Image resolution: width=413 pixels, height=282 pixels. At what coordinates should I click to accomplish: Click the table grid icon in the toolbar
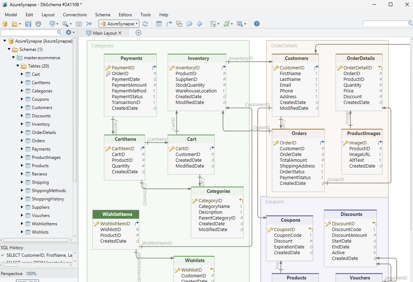click(159, 24)
